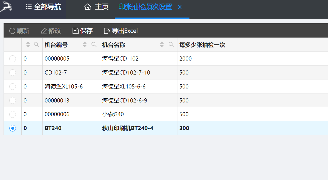Click search icon in the first narrow column
Viewport: 328px width, 180px height.
[x=36, y=44]
